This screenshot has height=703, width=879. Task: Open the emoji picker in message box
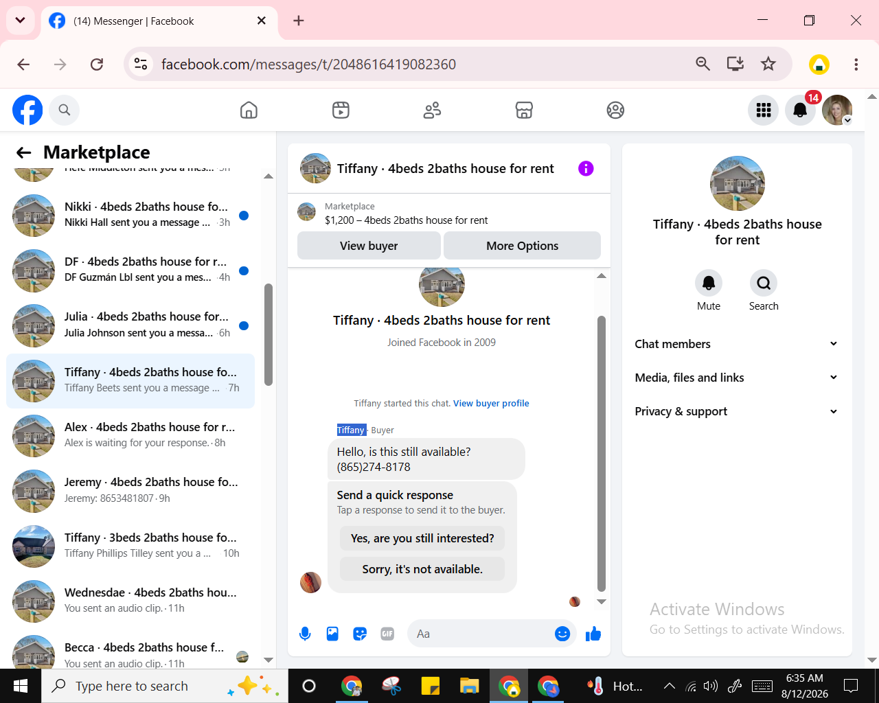click(x=562, y=634)
